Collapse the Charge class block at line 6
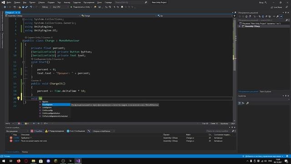The height and width of the screenshot is (164, 291). coord(23,41)
